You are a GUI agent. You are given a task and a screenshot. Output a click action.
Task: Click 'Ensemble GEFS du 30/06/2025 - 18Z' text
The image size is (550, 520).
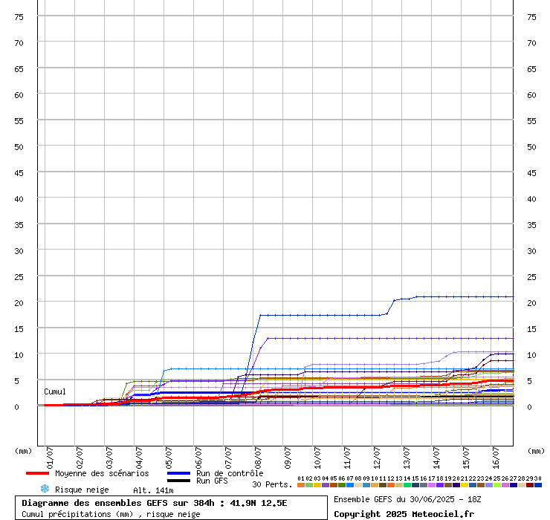407,499
